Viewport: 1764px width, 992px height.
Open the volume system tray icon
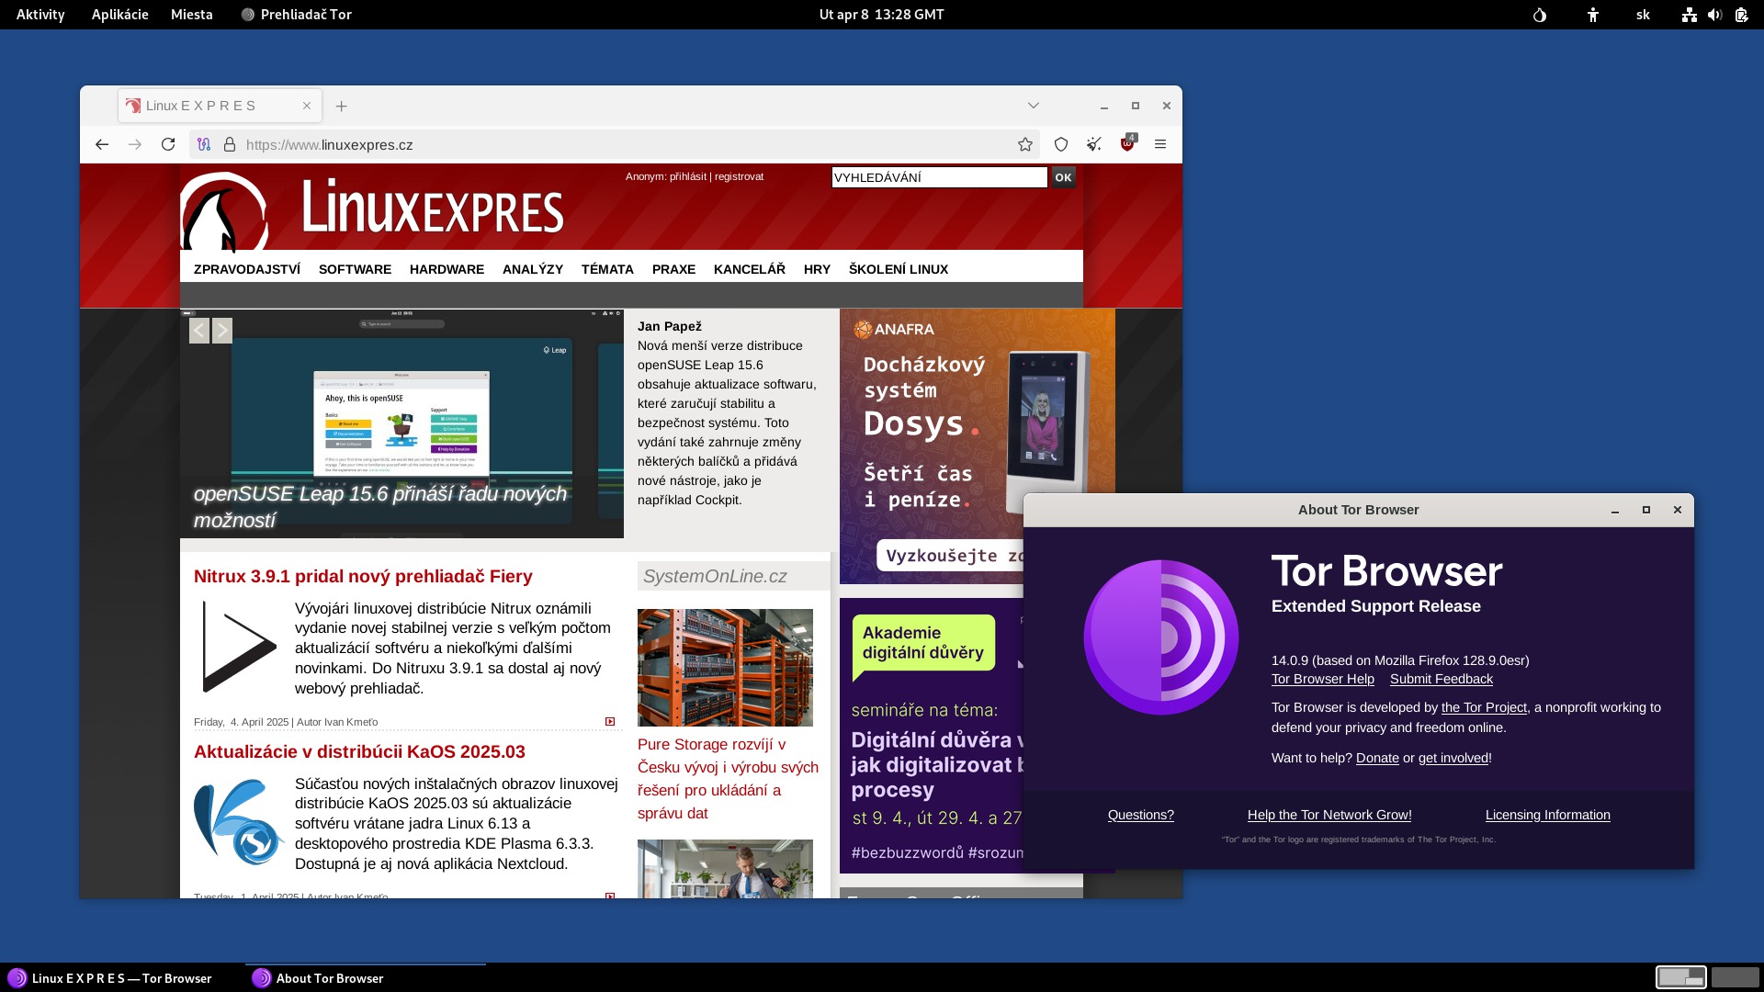[1714, 15]
